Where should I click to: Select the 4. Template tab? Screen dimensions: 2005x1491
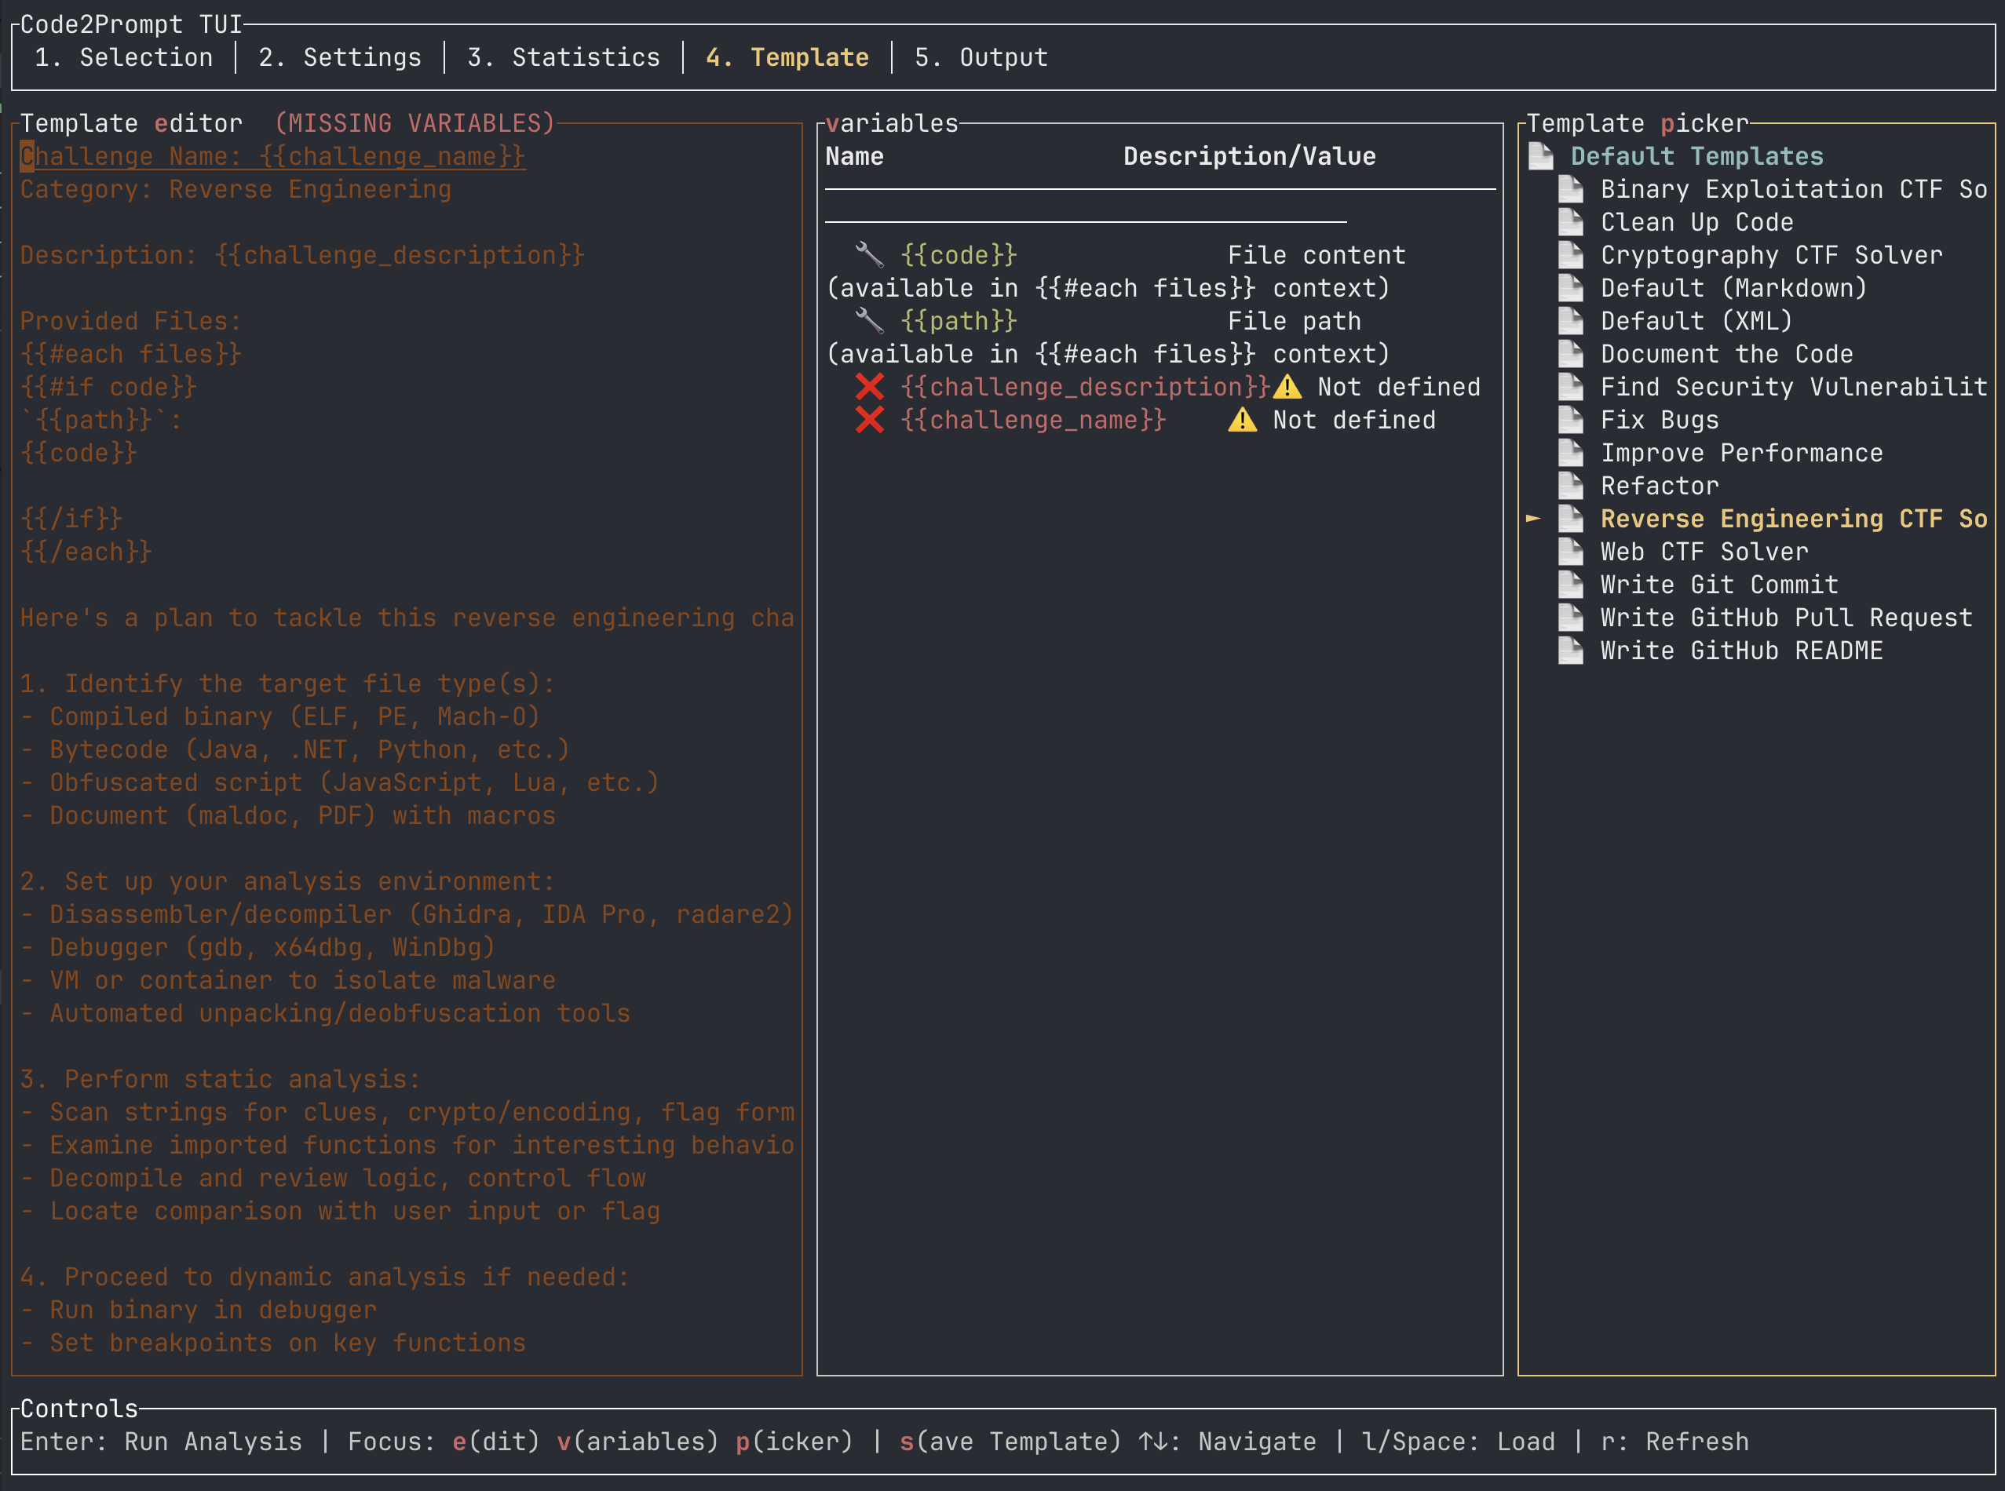pyautogui.click(x=787, y=57)
